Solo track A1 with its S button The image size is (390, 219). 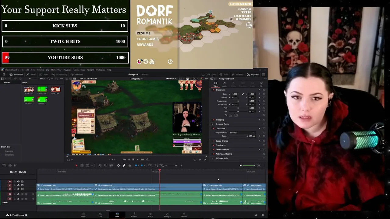coord(22,194)
